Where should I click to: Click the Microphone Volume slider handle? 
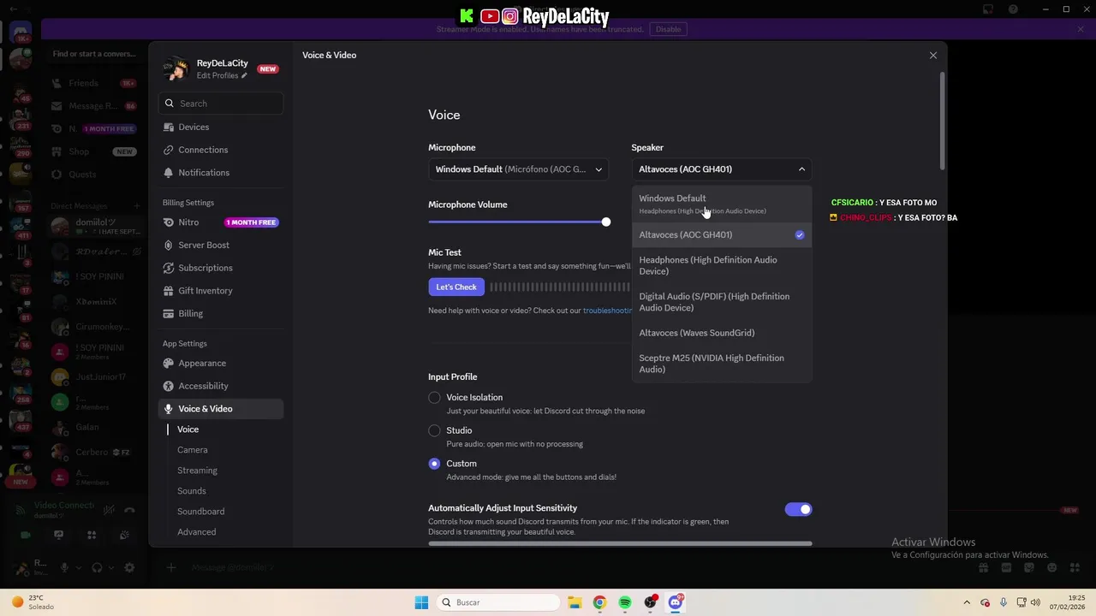pyautogui.click(x=605, y=222)
